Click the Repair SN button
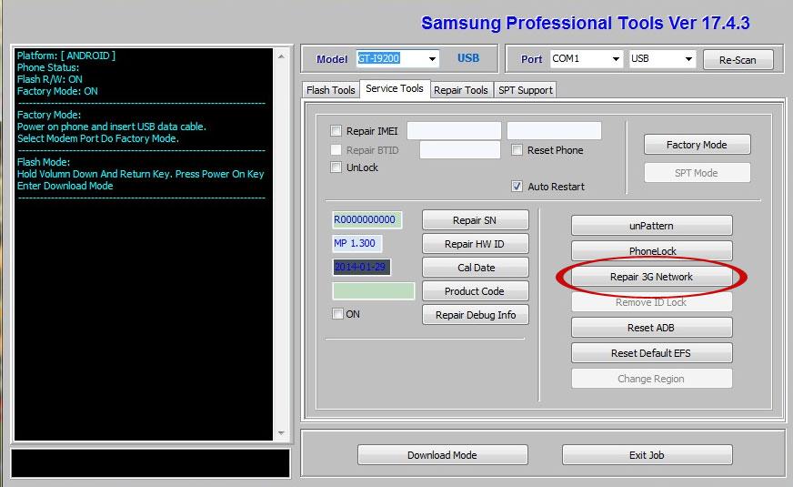 pos(475,220)
